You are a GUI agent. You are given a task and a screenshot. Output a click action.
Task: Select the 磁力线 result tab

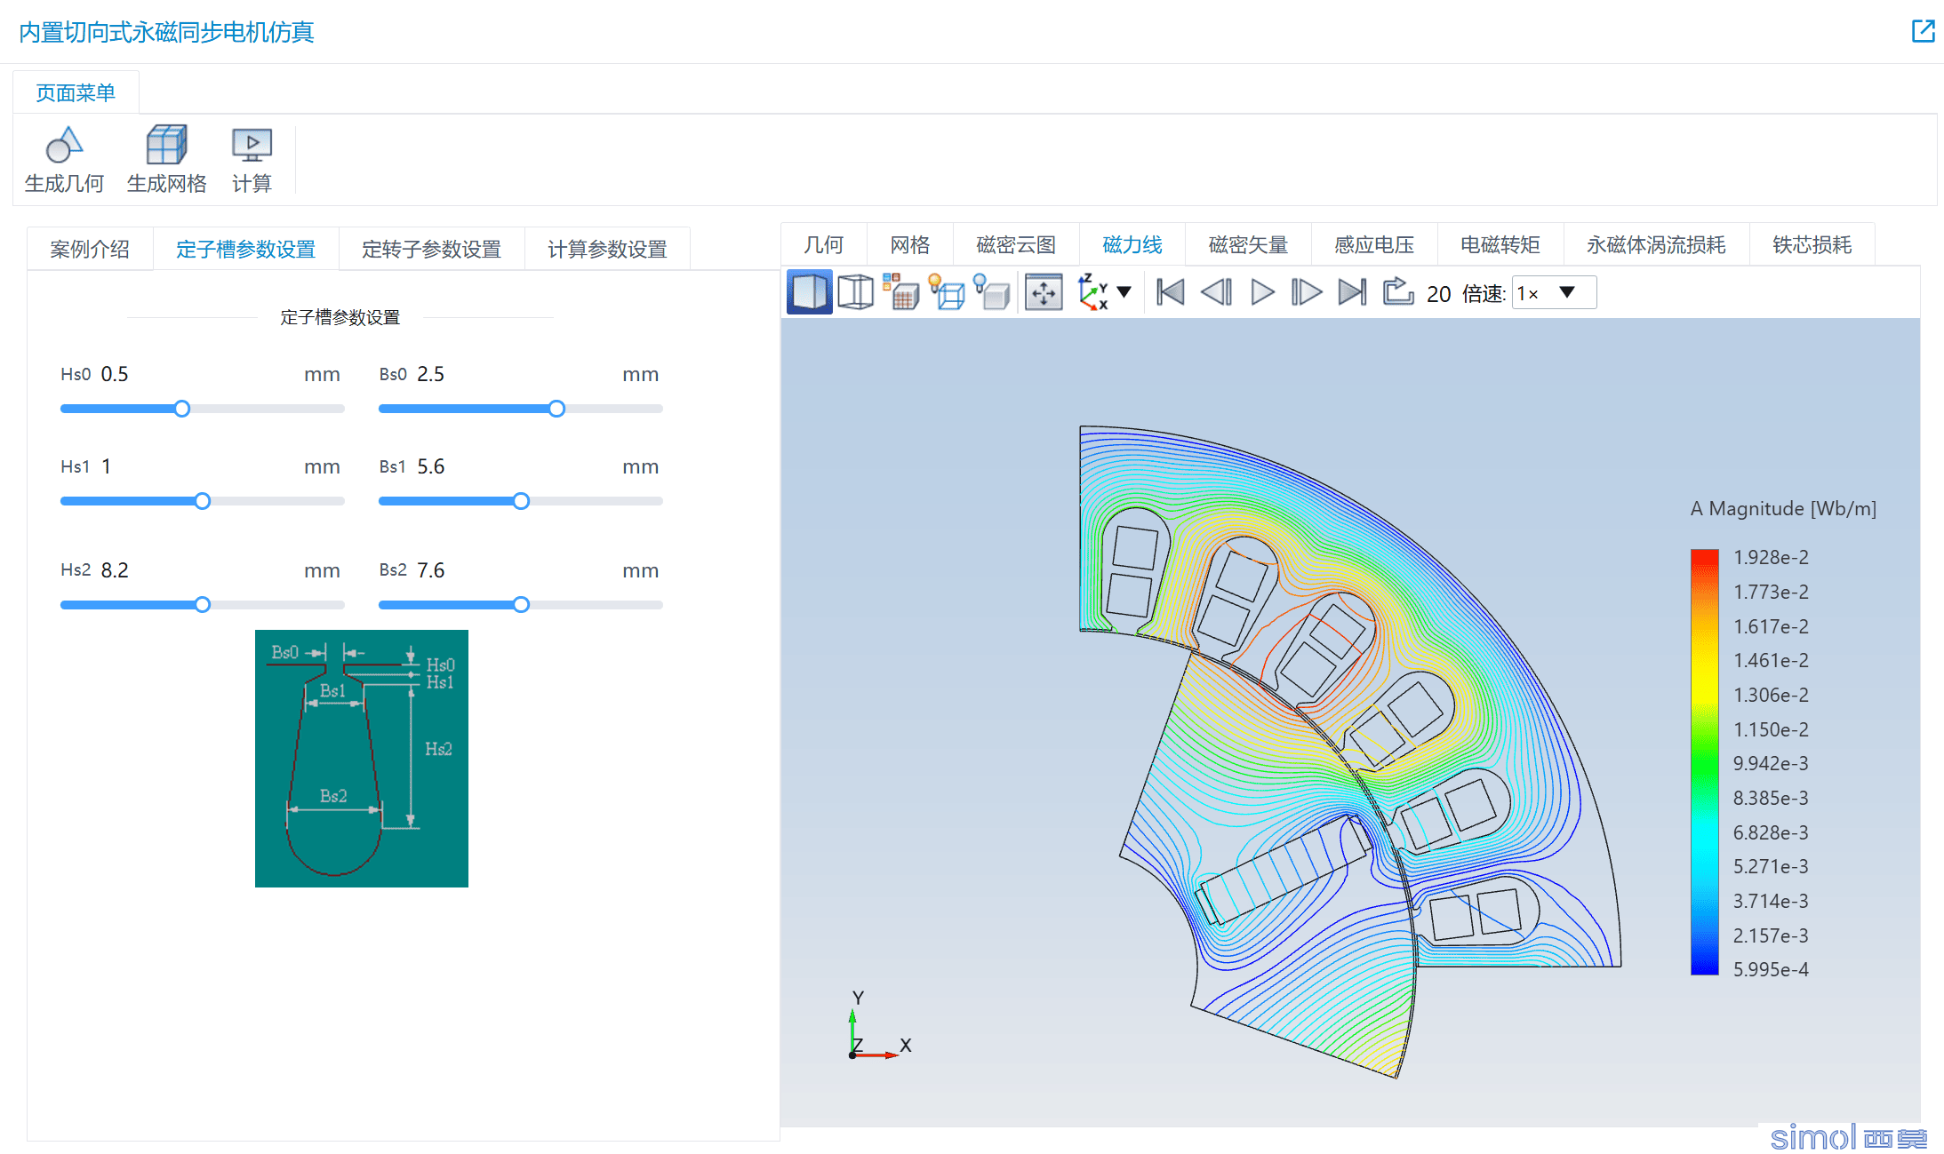(1132, 244)
